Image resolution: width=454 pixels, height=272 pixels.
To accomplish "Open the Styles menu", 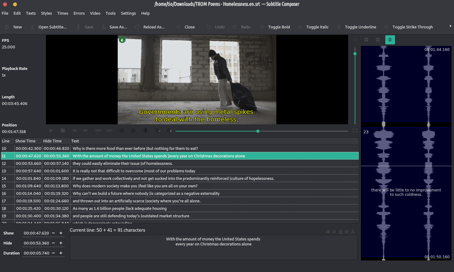I will click(46, 13).
